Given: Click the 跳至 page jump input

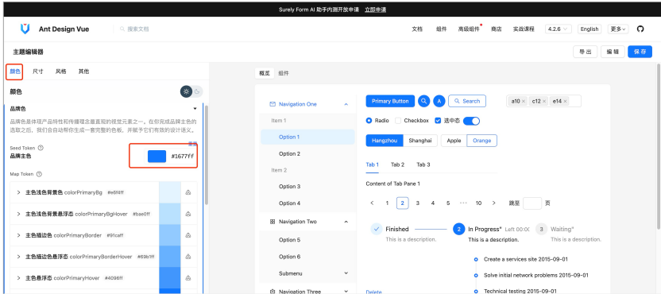Looking at the screenshot, I should (x=532, y=203).
